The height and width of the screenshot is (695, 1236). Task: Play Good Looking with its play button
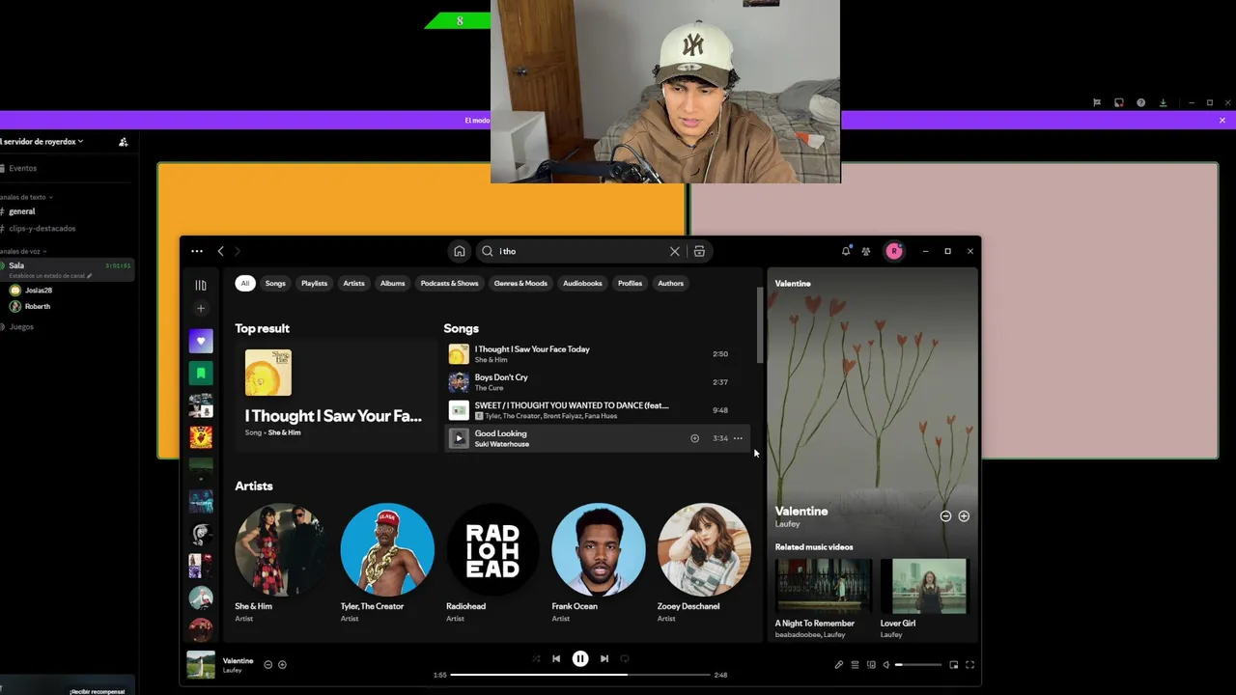459,438
